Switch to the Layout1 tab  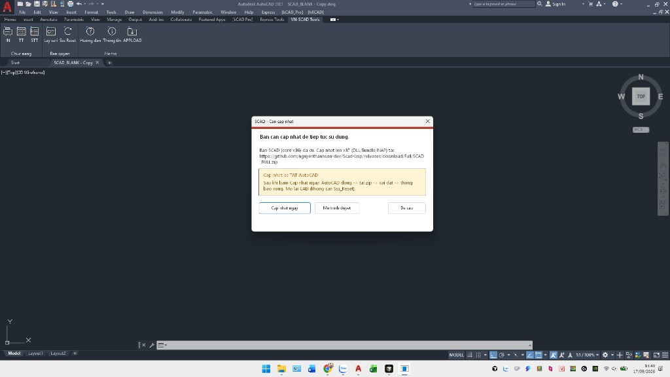(35, 353)
